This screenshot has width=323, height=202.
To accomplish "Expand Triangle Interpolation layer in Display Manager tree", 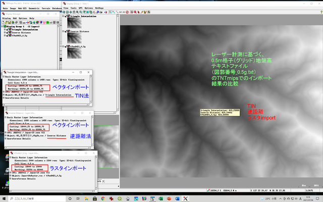I will [x=5, y=29].
